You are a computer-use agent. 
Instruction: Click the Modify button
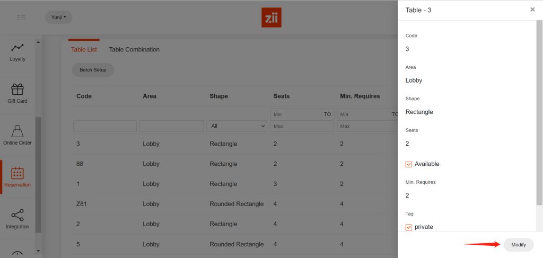pos(518,245)
